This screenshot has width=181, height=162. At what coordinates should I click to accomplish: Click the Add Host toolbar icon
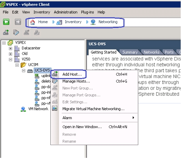[6, 32]
